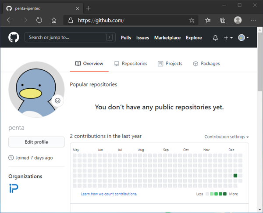Open the favorites list icon
This screenshot has width=263, height=213.
[208, 20]
